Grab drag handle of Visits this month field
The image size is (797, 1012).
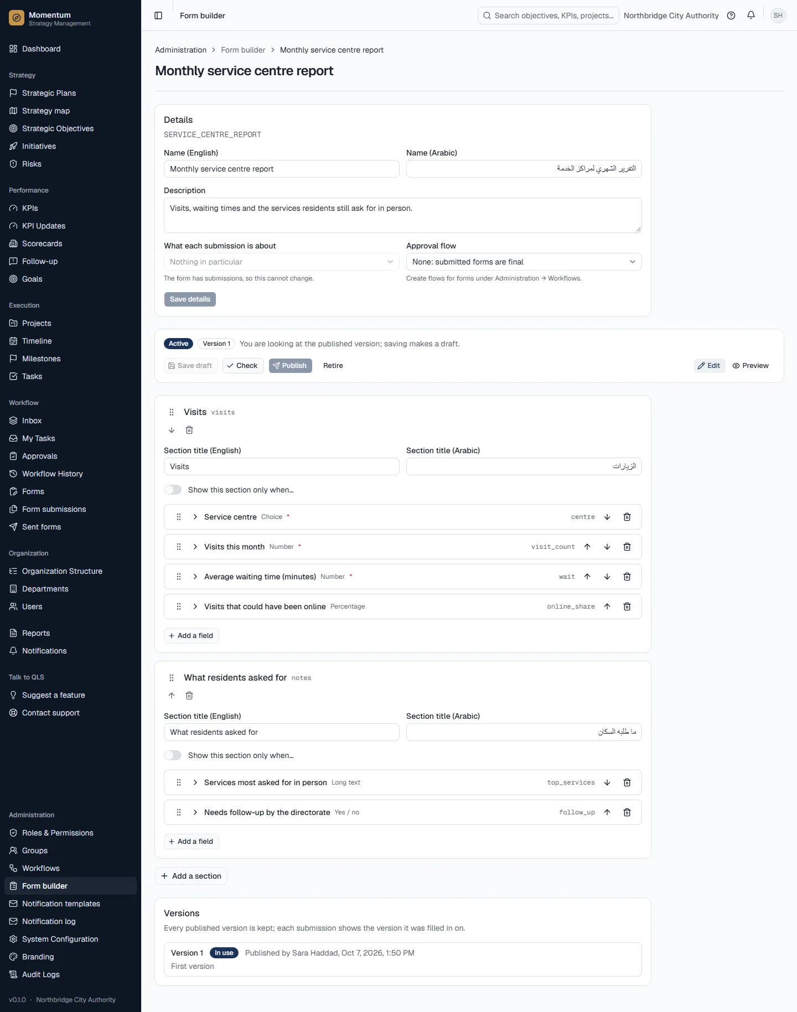pyautogui.click(x=179, y=547)
